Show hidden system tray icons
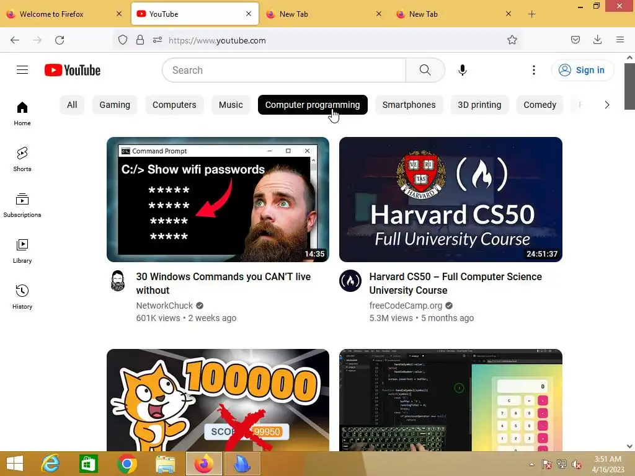The image size is (635, 476). (x=531, y=464)
